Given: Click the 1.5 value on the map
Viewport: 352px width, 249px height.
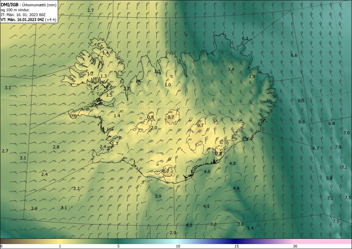Looking at the screenshot, I should (109, 95).
